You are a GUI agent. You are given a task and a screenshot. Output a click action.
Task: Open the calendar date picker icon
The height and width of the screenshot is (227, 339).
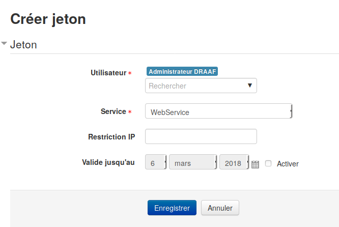point(255,164)
